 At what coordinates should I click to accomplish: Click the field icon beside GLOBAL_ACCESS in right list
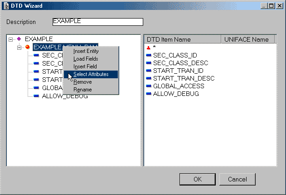pos(149,86)
